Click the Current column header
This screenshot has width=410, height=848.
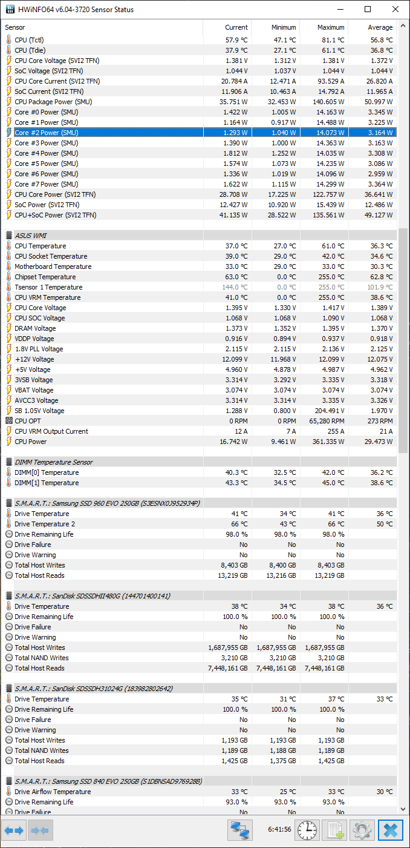(x=227, y=27)
